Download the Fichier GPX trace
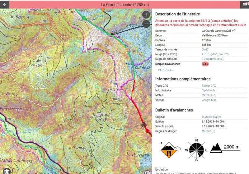Viewport: 249px width, 174px height. pyautogui.click(x=209, y=86)
